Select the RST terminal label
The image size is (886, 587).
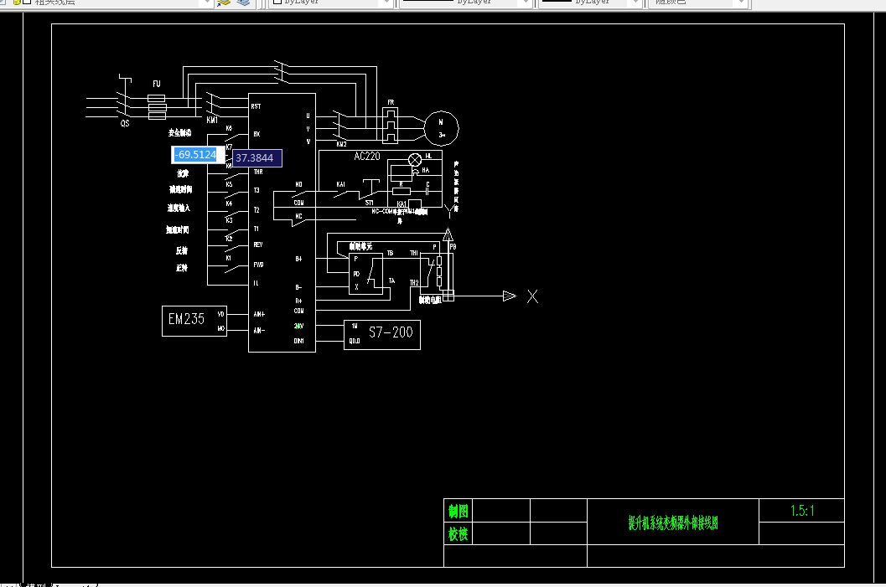pos(256,106)
